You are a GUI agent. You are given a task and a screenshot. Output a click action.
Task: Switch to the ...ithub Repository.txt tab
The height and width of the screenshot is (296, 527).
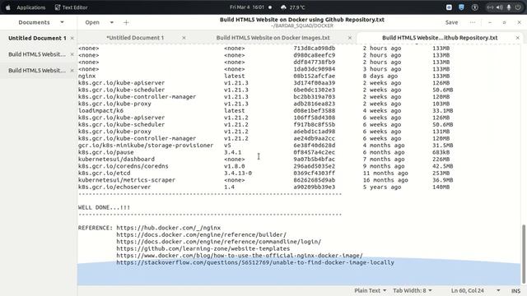[x=440, y=38]
